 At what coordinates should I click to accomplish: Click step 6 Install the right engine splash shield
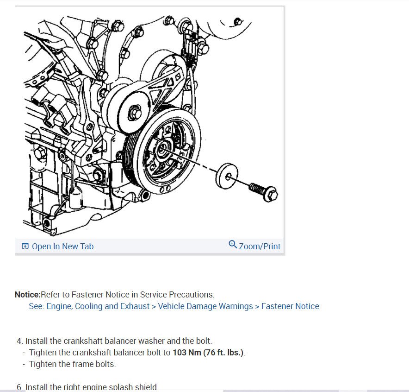pyautogui.click(x=87, y=387)
